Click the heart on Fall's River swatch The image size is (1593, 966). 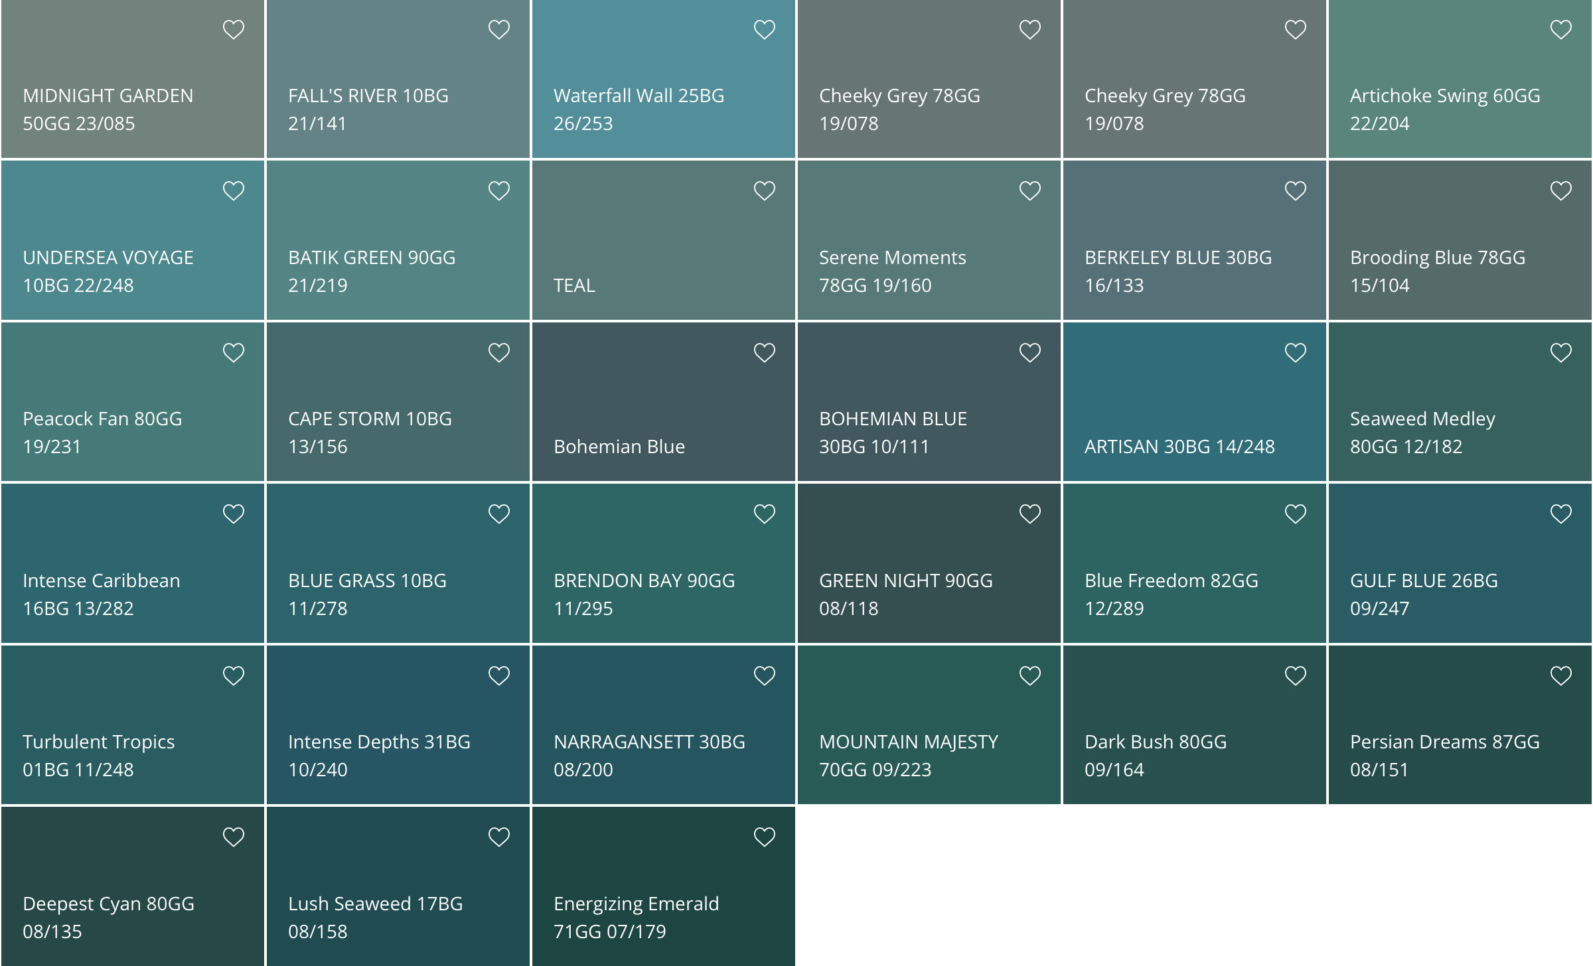499,30
